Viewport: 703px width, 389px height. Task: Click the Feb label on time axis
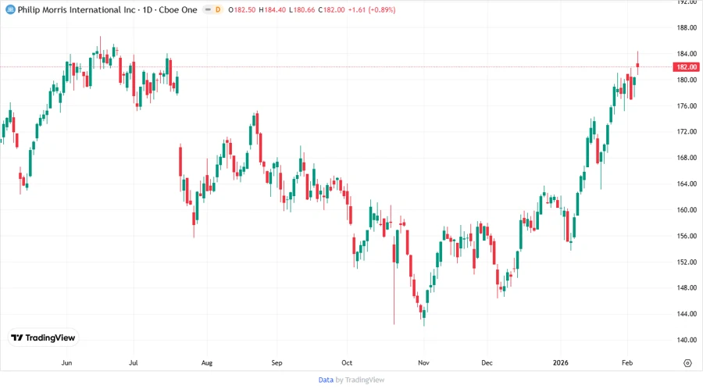coord(627,362)
